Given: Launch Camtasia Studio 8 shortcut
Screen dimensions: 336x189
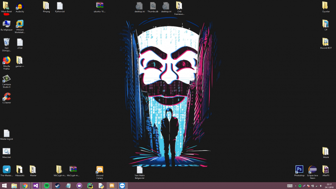Looking at the screenshot, I should (6, 81).
